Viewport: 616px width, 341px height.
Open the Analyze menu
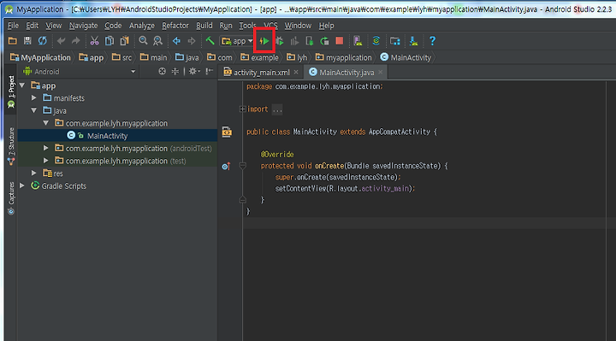(142, 26)
